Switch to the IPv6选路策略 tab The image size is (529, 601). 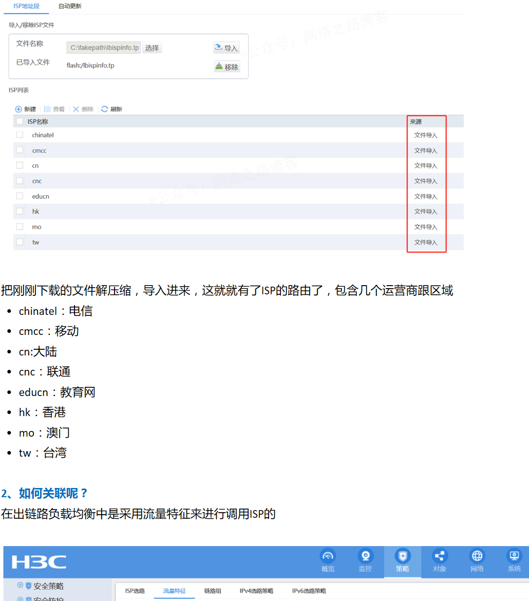pyautogui.click(x=309, y=591)
